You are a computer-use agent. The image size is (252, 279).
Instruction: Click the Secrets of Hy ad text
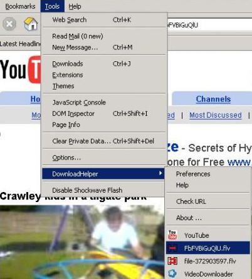tap(220, 148)
